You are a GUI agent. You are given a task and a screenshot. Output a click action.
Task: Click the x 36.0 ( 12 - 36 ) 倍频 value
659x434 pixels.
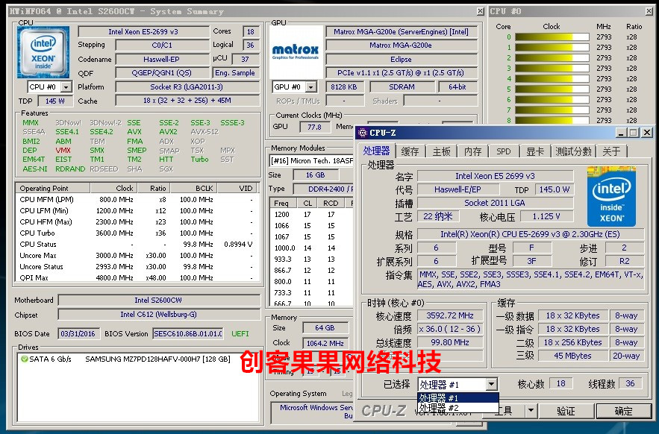tap(450, 329)
